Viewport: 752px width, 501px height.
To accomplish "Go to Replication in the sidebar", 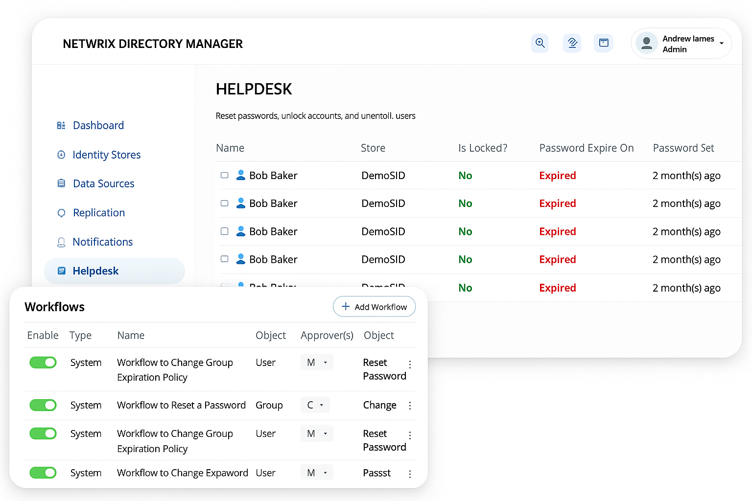I will [x=99, y=213].
